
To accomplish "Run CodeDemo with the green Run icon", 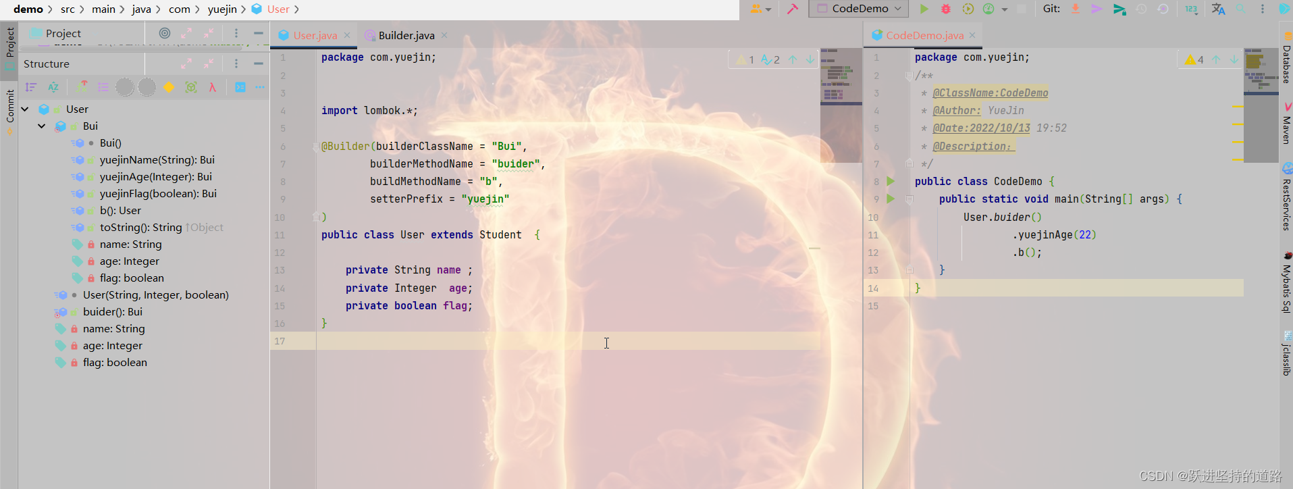I will 924,9.
